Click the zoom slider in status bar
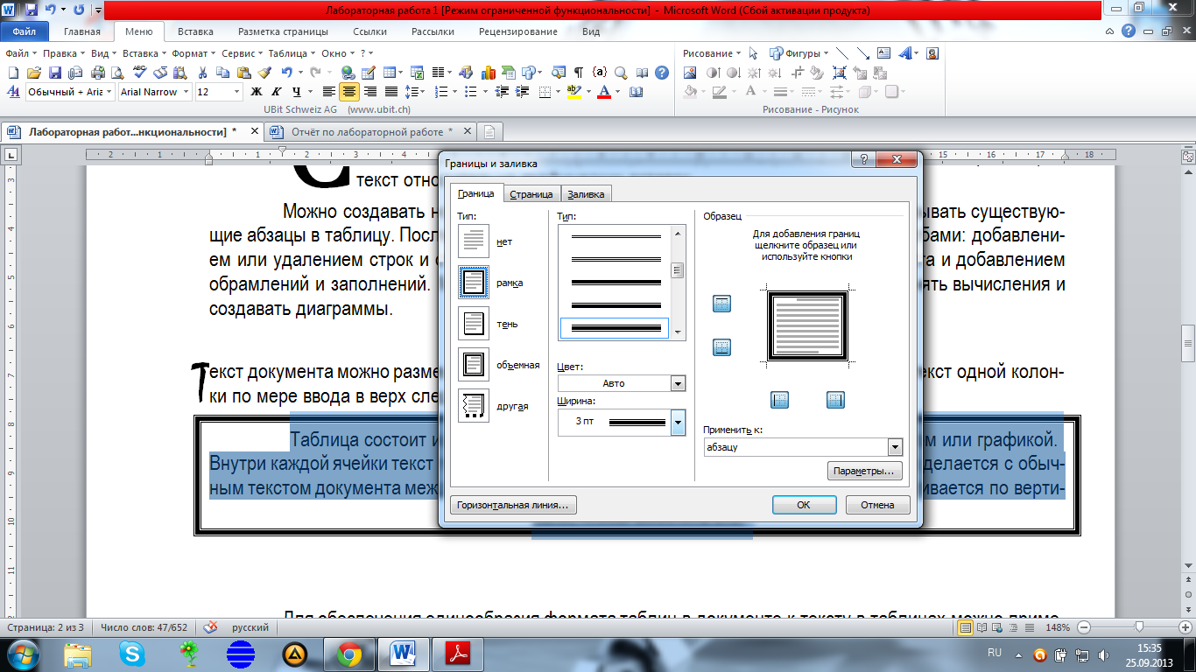The height and width of the screenshot is (672, 1196). click(x=1138, y=627)
